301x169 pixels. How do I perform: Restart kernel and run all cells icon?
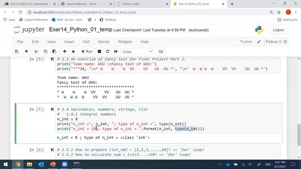pyautogui.click(x=116, y=52)
